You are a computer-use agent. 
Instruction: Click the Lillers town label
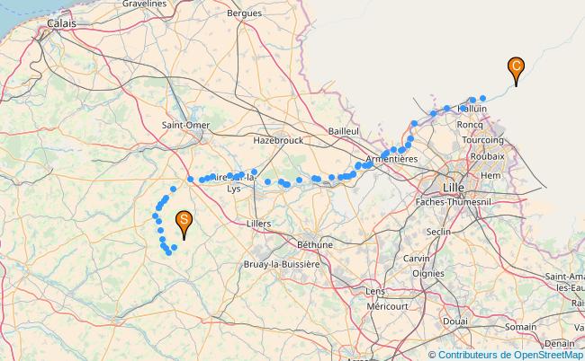258,224
